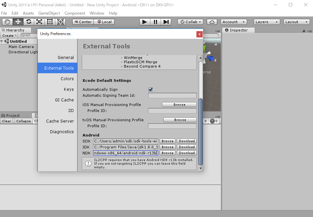This screenshot has height=217, width=313.
Task: Start Play mode
Action: point(145,22)
